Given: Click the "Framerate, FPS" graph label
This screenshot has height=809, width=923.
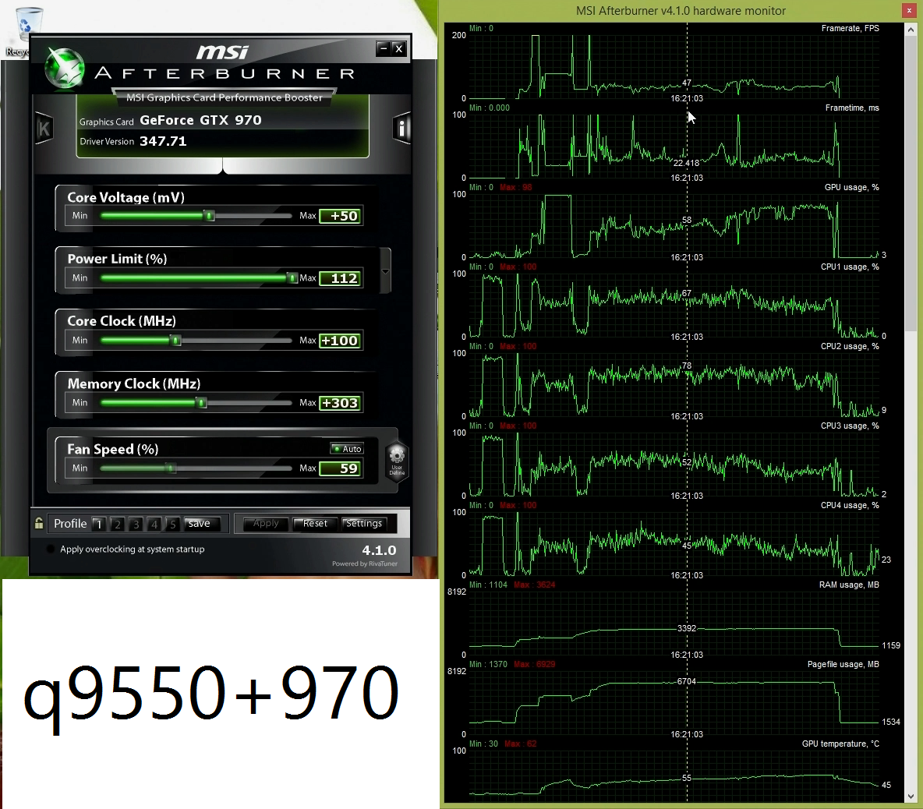Looking at the screenshot, I should pyautogui.click(x=850, y=28).
